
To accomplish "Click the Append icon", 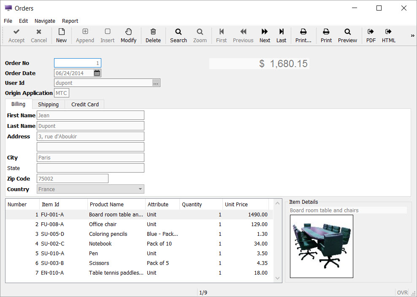I will (x=84, y=35).
